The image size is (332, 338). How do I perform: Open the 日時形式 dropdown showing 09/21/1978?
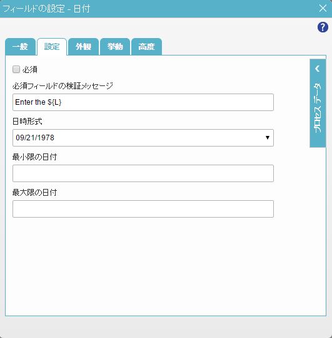[x=143, y=138]
